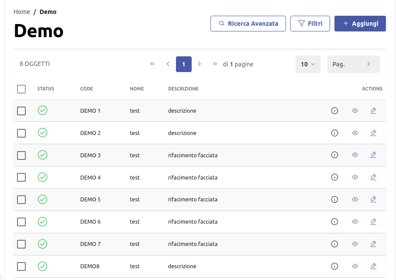
Task: Go to next page with right chevron
Action: click(x=200, y=64)
